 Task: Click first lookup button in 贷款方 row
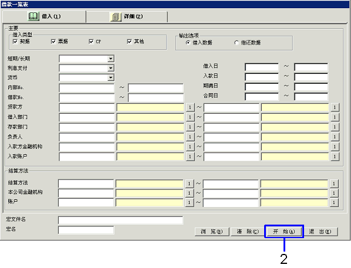tap(190, 107)
